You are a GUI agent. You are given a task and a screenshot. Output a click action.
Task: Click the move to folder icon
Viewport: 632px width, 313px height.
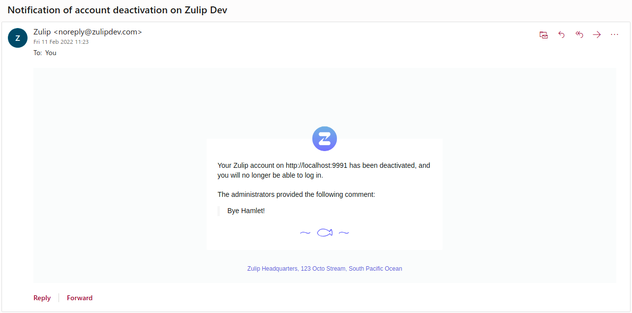(x=543, y=34)
